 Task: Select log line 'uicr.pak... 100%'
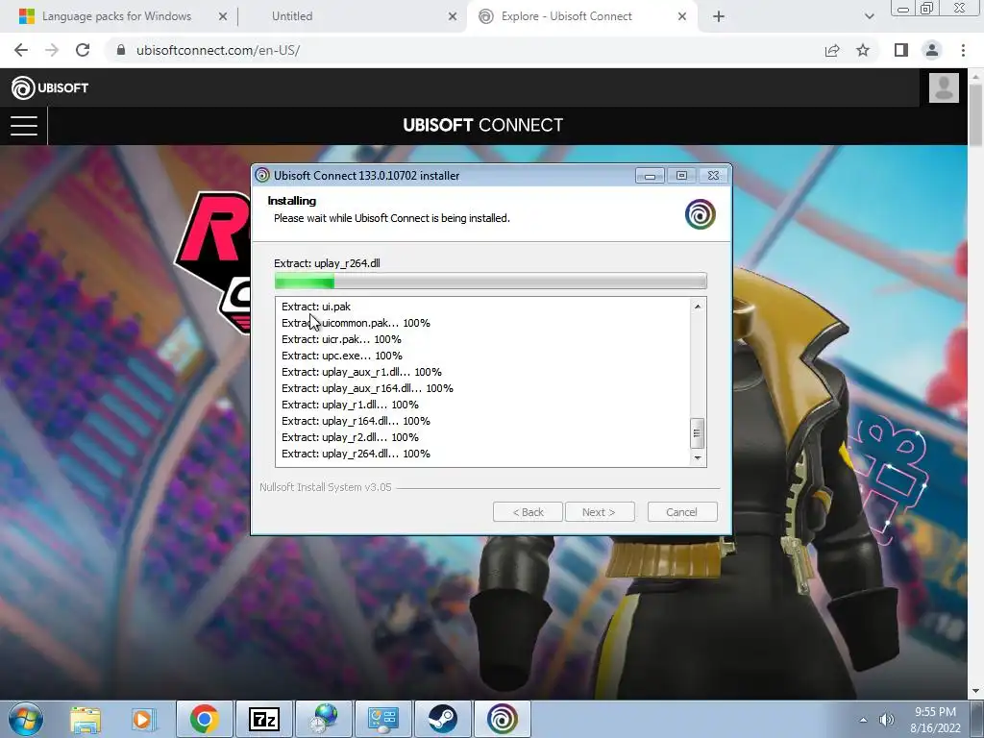pyautogui.click(x=341, y=339)
